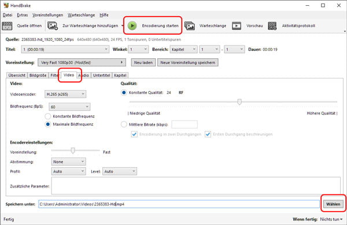Click the Mittlere Bitrate kbps field
Image resolution: width=347 pixels, height=225 pixels.
[x=184, y=125]
